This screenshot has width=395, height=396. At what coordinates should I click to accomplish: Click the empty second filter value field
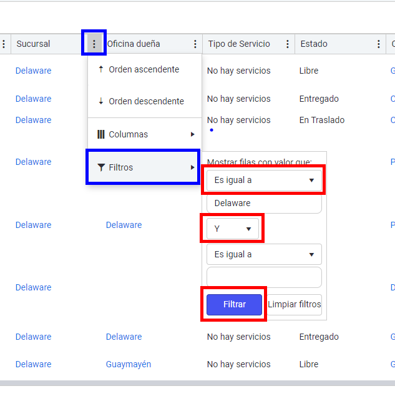[x=264, y=277]
